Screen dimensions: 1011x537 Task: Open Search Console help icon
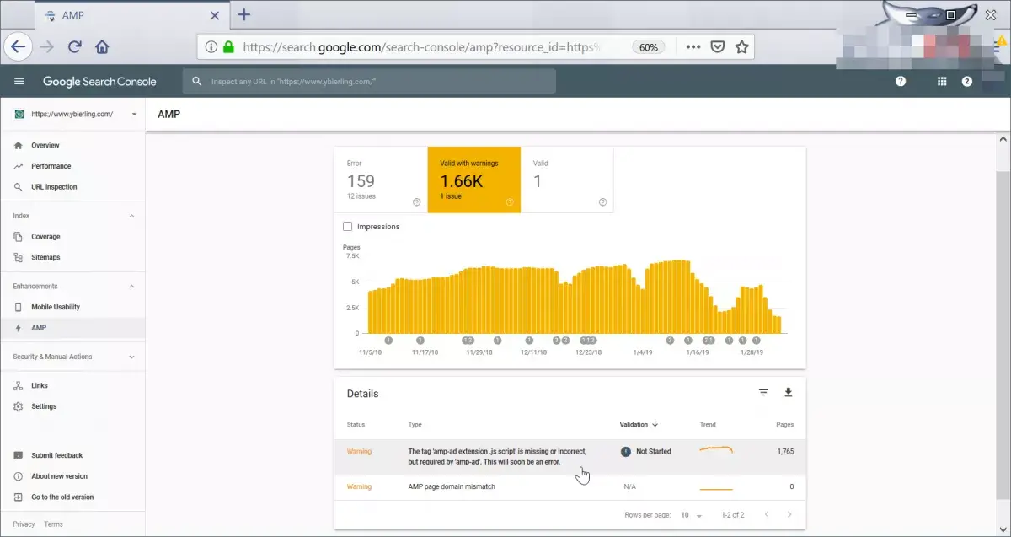[x=901, y=81]
